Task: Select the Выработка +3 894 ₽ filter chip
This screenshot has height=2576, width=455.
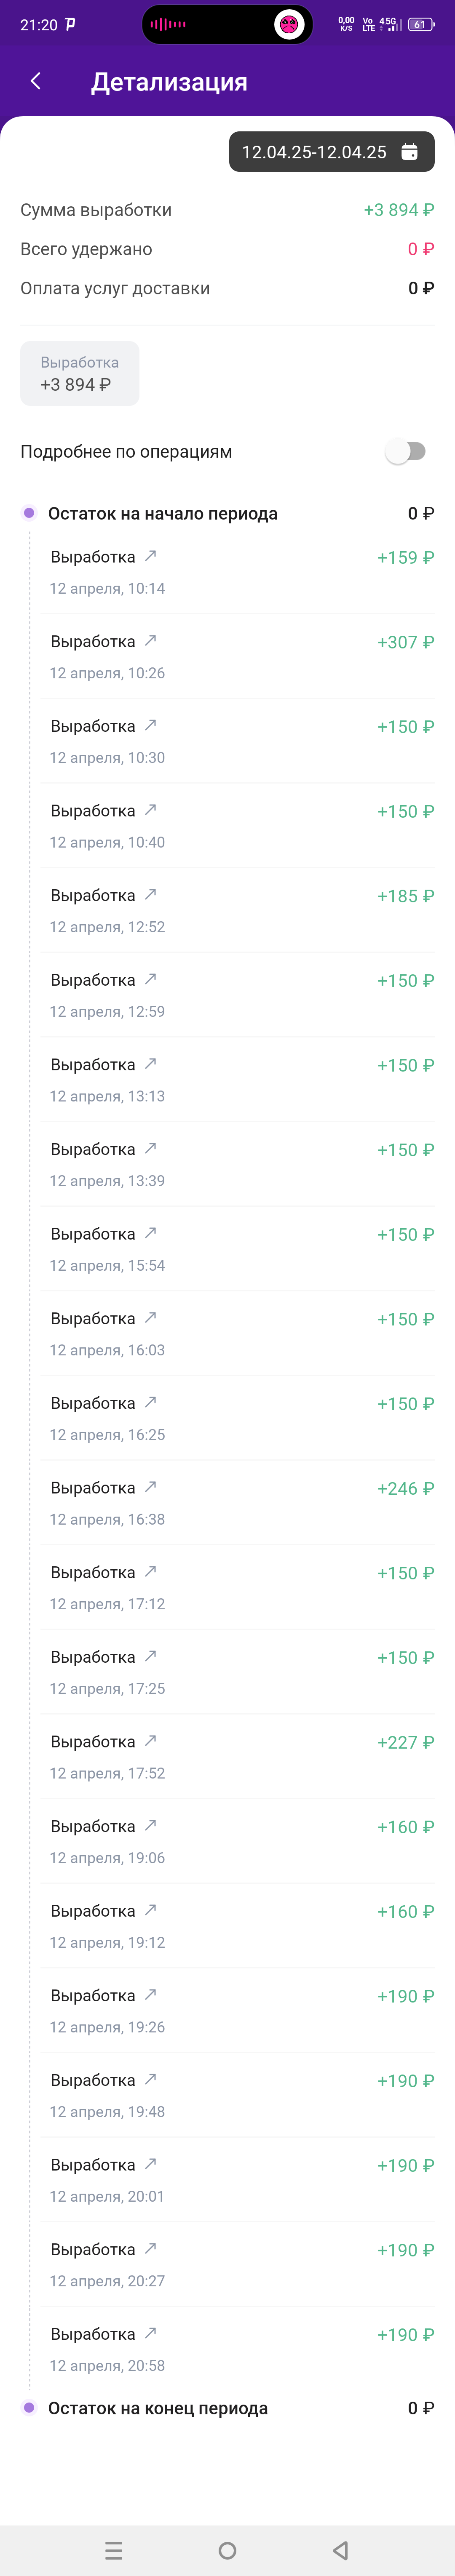Action: point(80,373)
